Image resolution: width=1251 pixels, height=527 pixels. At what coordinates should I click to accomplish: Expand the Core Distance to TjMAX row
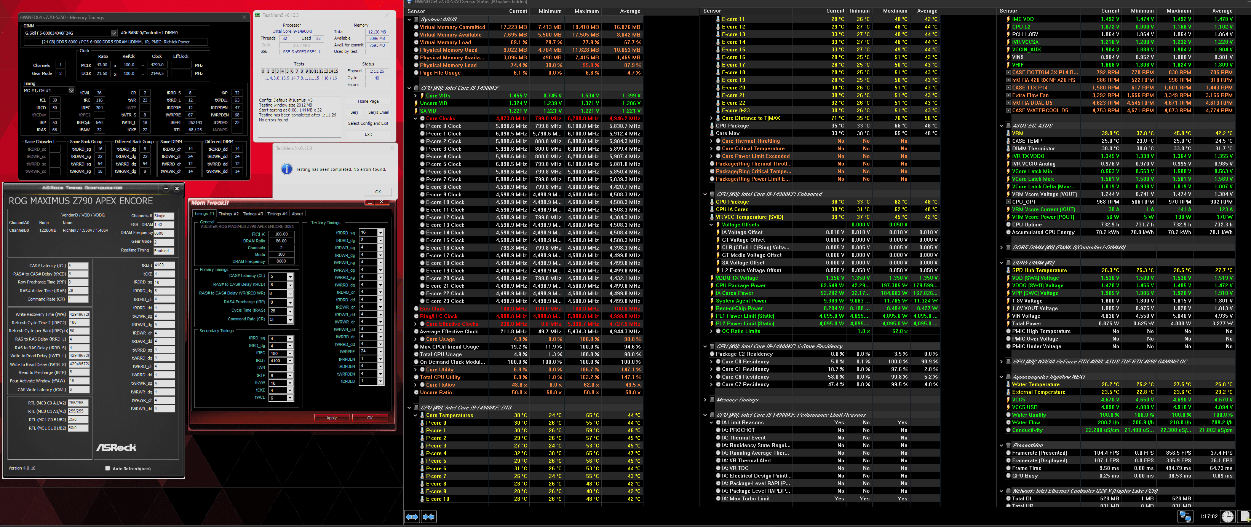[711, 118]
